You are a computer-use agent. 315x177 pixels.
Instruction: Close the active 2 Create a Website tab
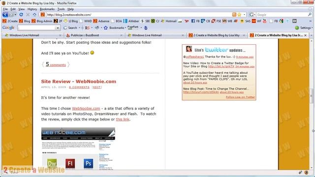pyautogui.click(x=305, y=35)
